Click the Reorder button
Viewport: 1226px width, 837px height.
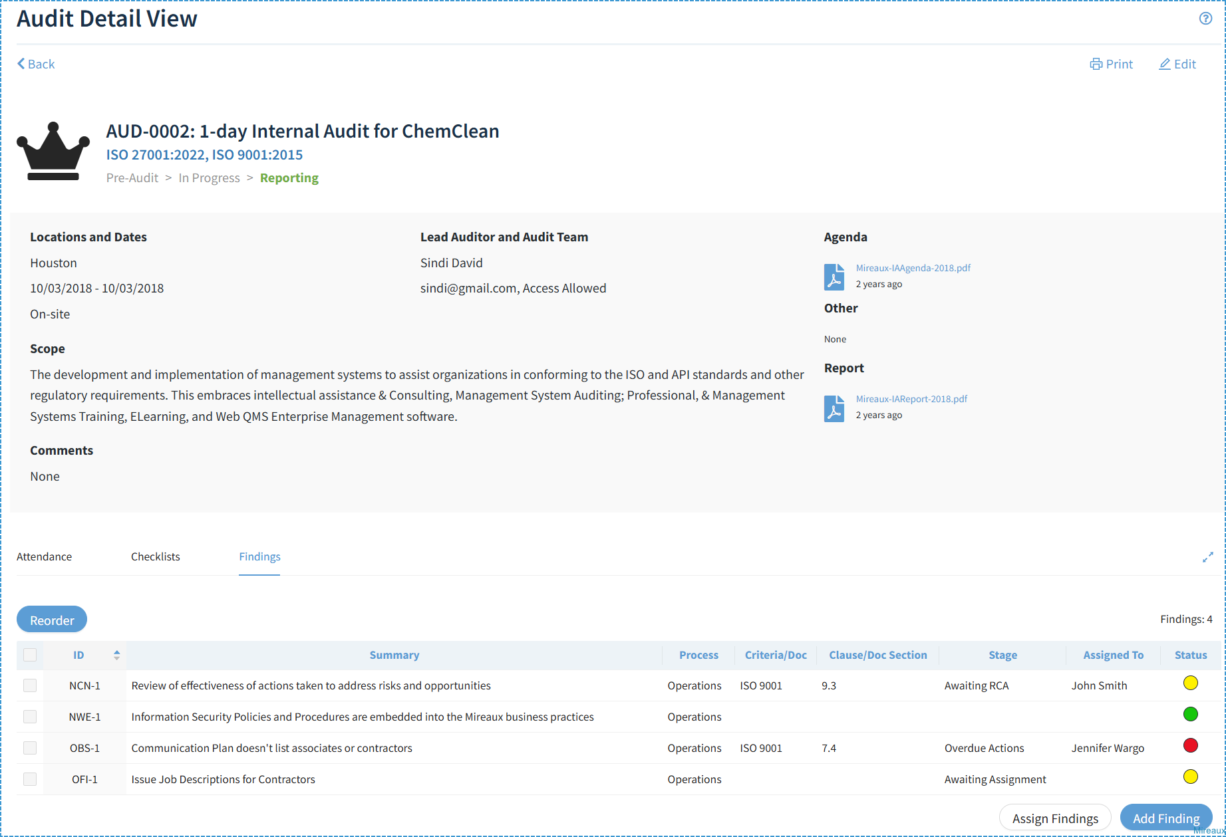pos(52,620)
